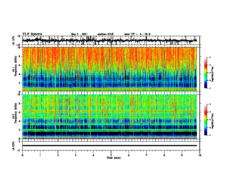Click the "-5" tick on ch.3(V) axis
Viewport: 225px width, 174px height.
tap(19, 150)
